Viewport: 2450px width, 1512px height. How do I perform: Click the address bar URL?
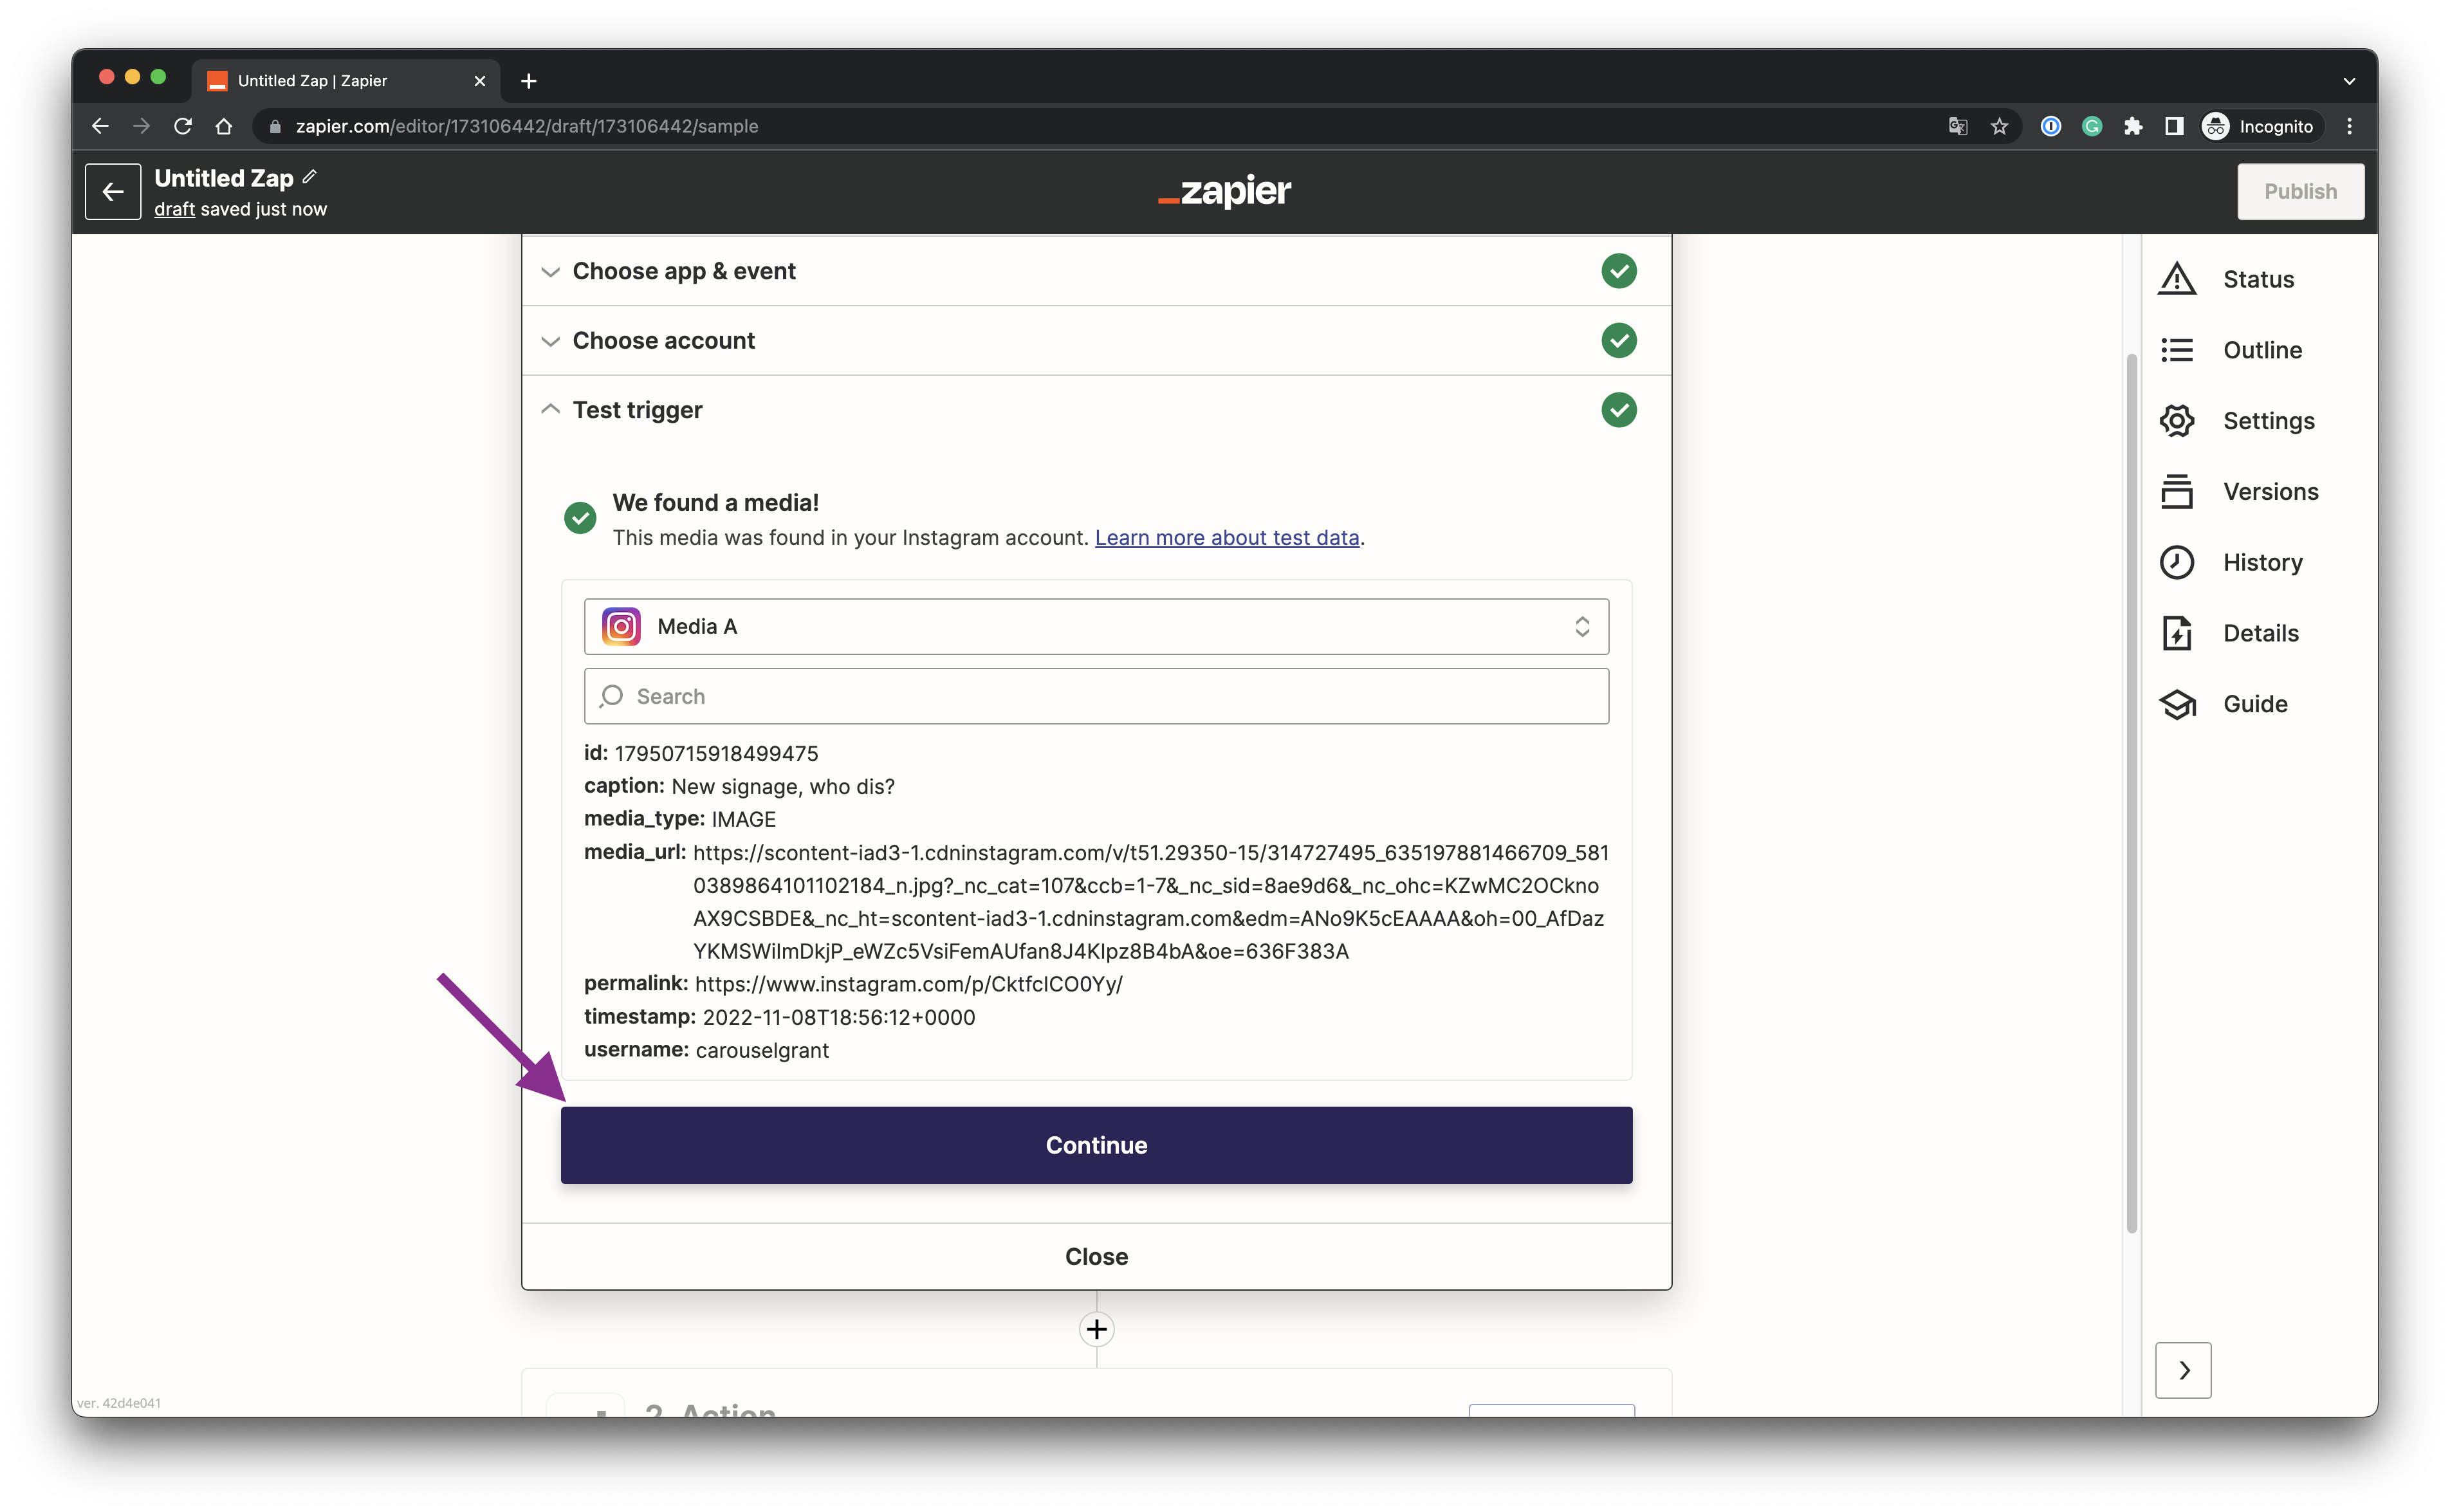click(x=526, y=126)
